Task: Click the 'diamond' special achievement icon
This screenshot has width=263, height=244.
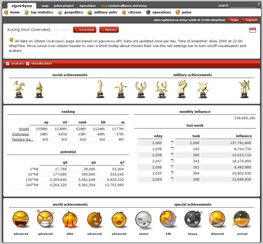Action: [217, 220]
